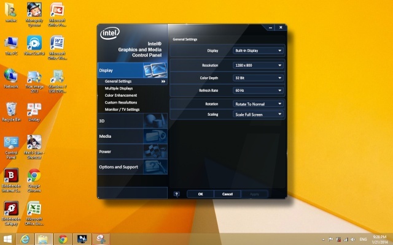Screen dimensions: 393x245
Task: Click the network icon in system tray
Action: pyautogui.click(x=346, y=239)
